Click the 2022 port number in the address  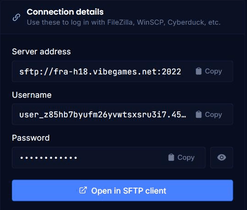tap(172, 72)
